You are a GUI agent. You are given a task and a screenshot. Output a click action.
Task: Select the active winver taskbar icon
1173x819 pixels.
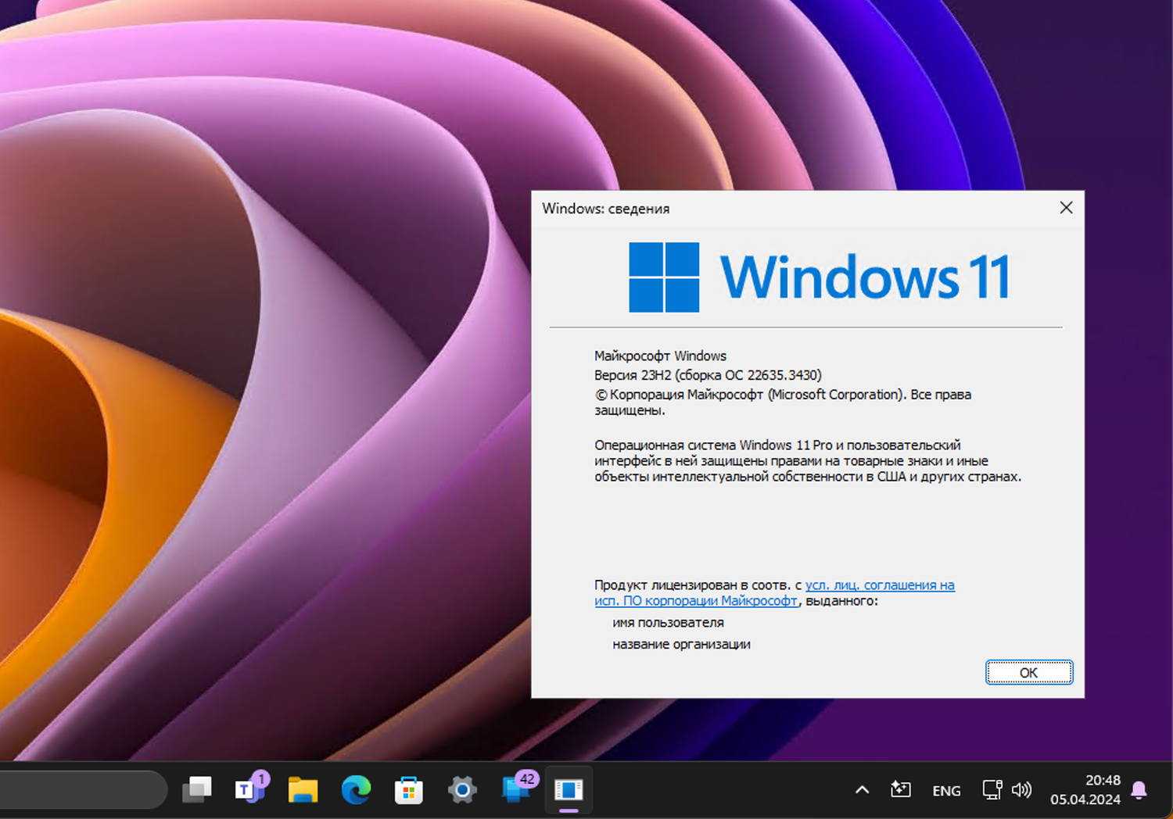(x=568, y=790)
